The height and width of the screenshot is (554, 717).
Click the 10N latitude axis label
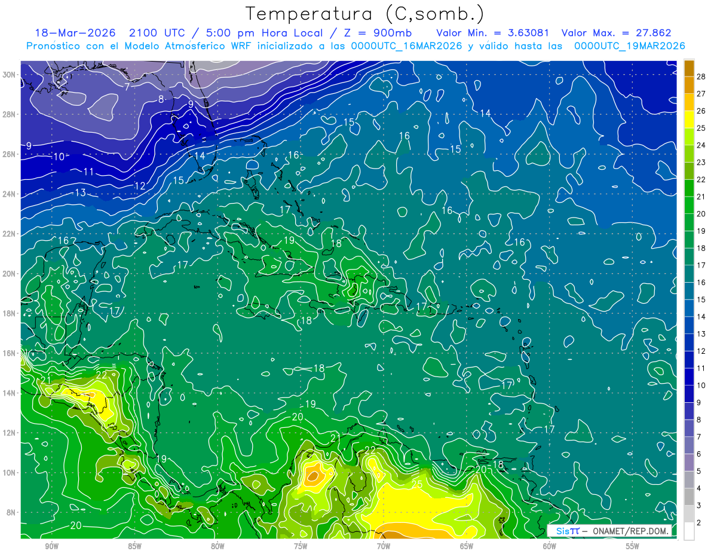10,473
